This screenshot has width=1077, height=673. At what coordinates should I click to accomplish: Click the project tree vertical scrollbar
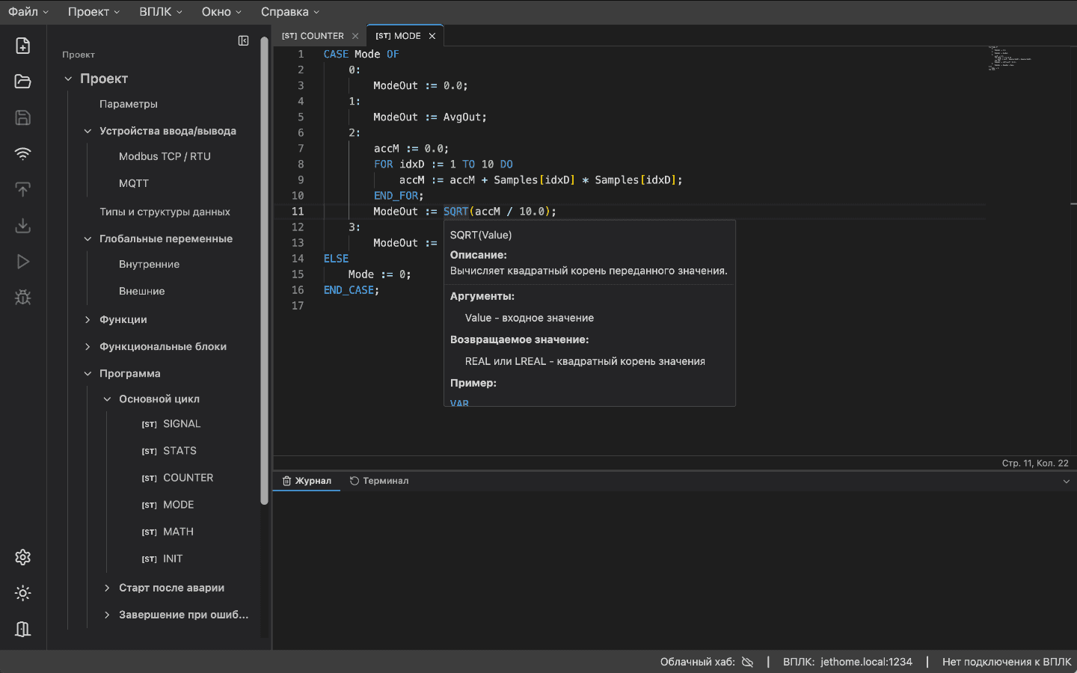pos(264,271)
